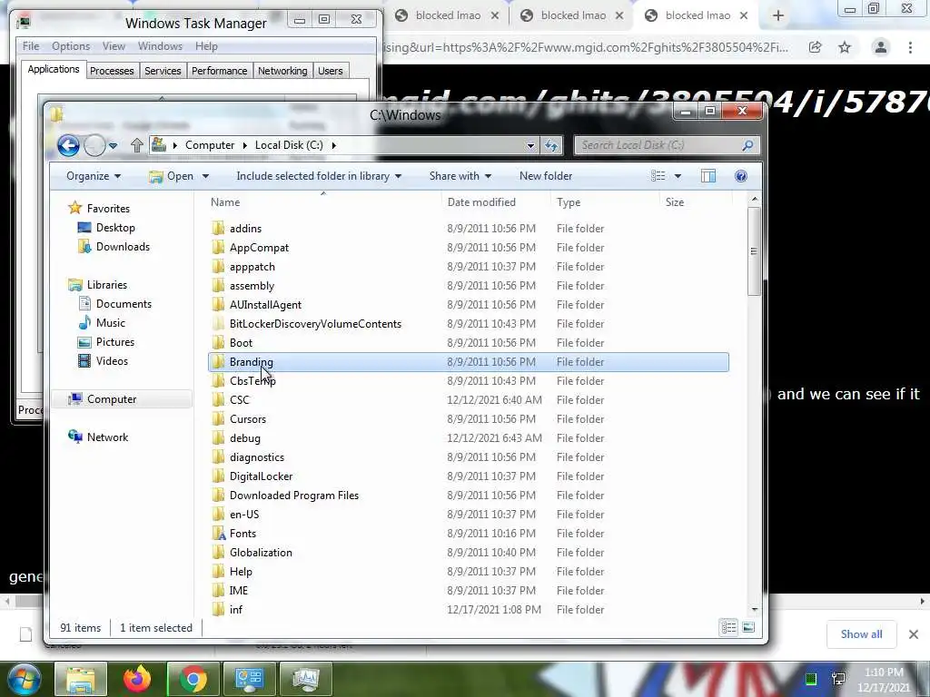Viewport: 930px width, 697px height.
Task: Open the Organize menu
Action: 94,176
